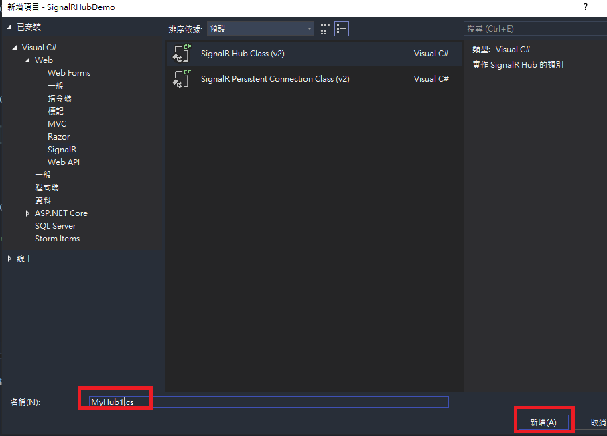Select ASP.NET Core label in tree

pyautogui.click(x=61, y=213)
